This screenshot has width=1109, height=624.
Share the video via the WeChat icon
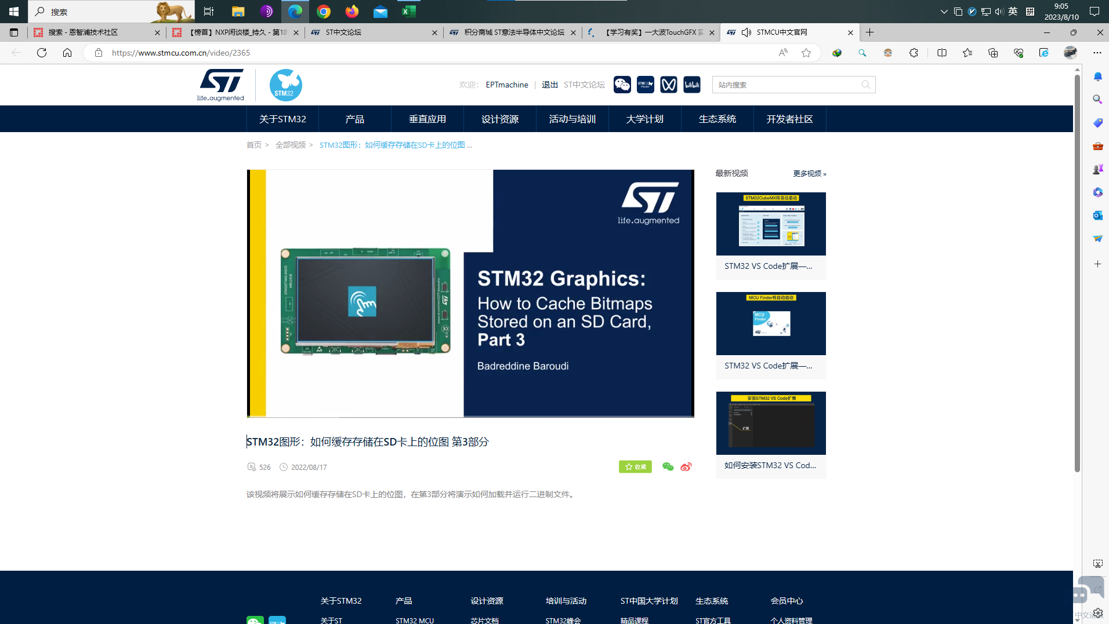pos(668,467)
